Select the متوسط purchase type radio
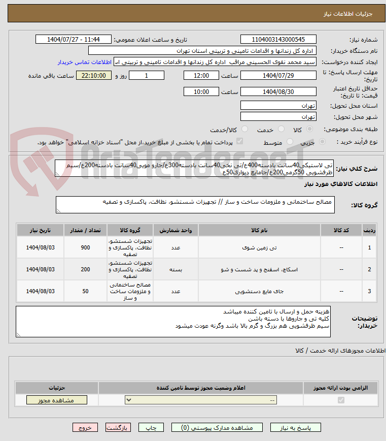 click(290, 142)
